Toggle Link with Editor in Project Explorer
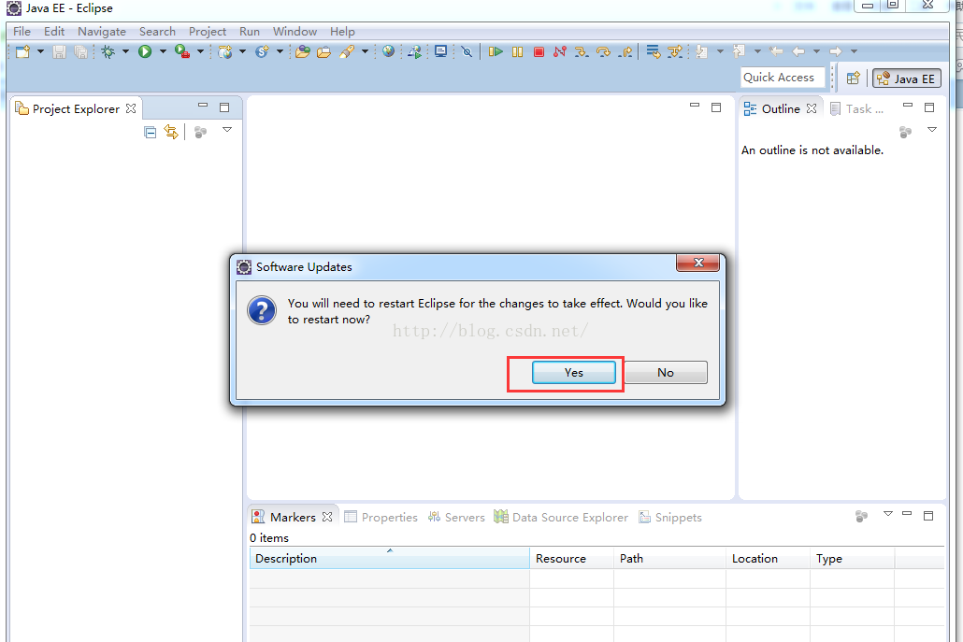963x642 pixels. pos(171,132)
